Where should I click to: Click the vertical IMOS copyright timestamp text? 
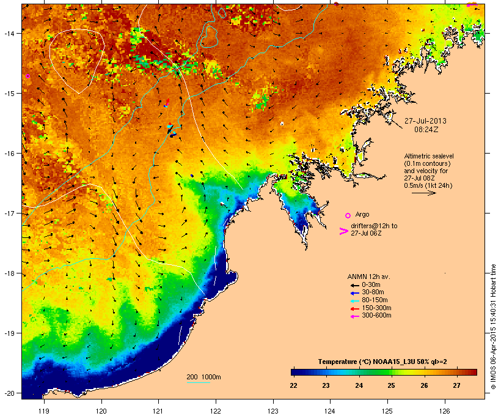click(494, 327)
